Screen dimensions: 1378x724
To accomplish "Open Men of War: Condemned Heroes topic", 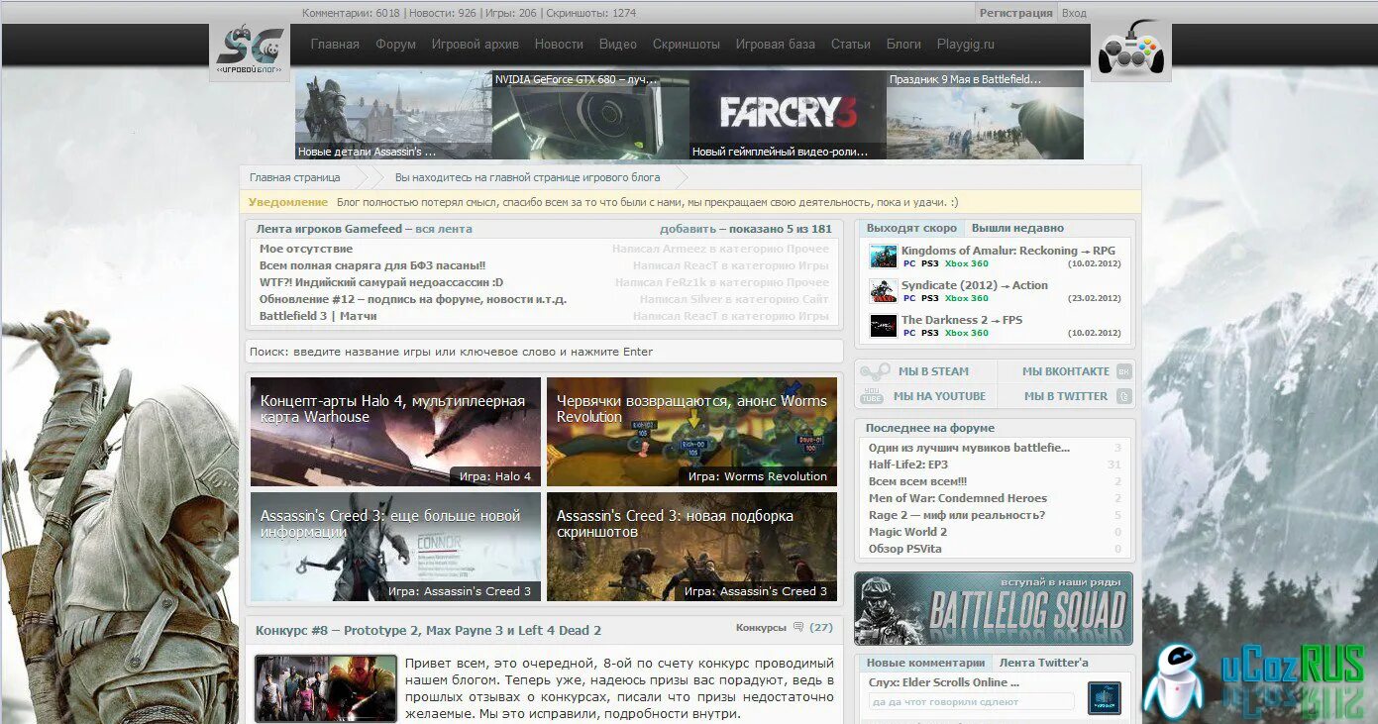I will pos(958,498).
